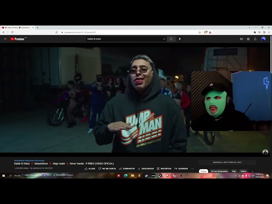Open Wondershare Filmora taskbar item

(63, 175)
